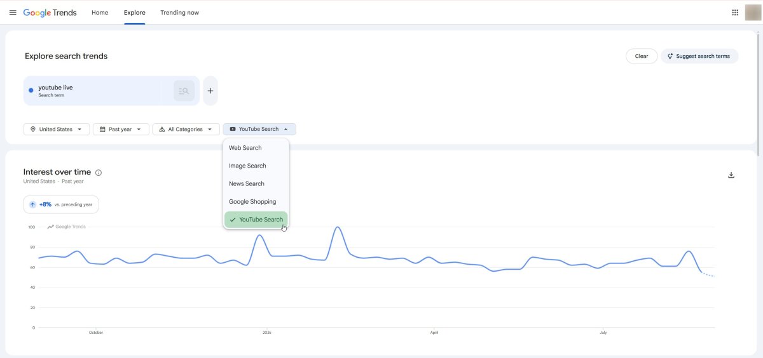The width and height of the screenshot is (763, 358).
Task: Open the hamburger main menu
Action: [x=13, y=13]
